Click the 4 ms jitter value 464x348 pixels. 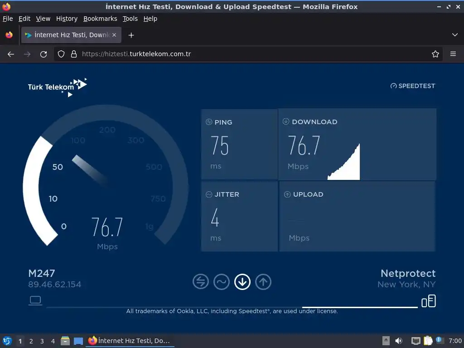(x=215, y=217)
